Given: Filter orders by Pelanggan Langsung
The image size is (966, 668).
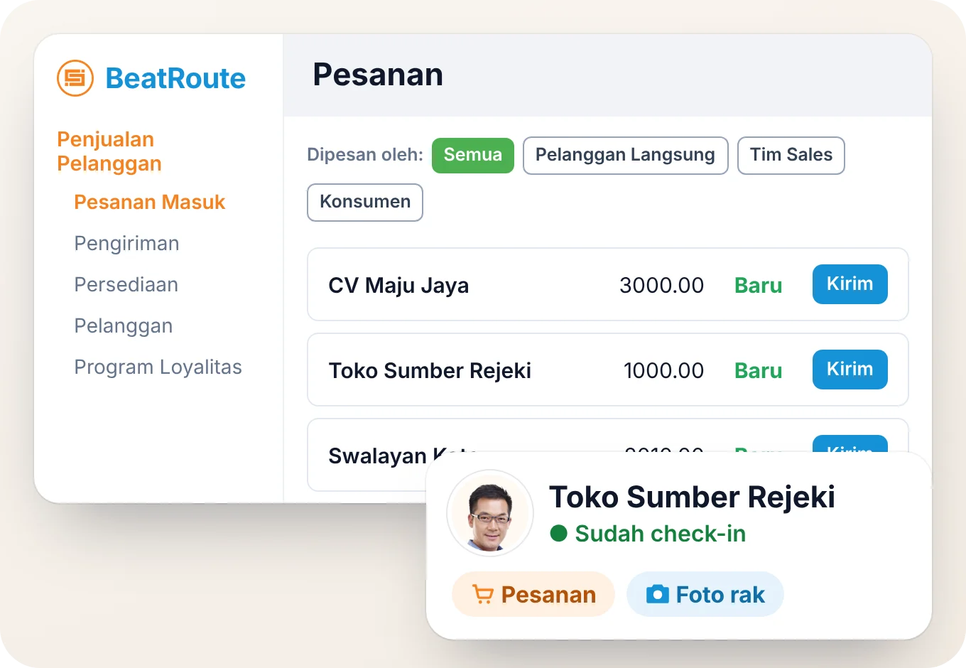Looking at the screenshot, I should pyautogui.click(x=625, y=155).
